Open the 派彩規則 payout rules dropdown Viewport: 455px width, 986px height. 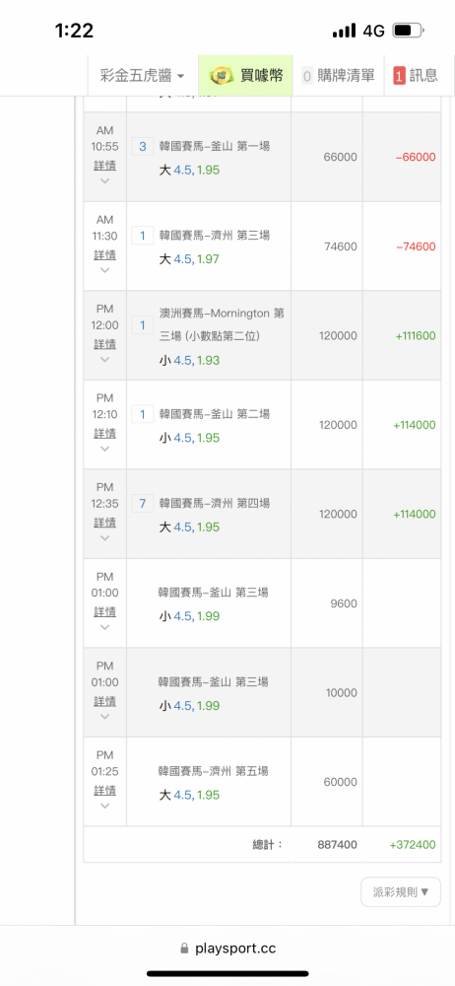coord(401,891)
